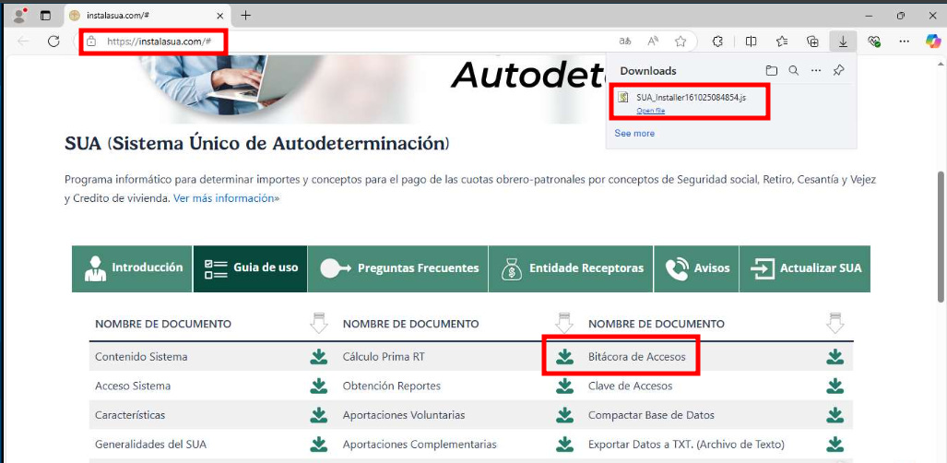
Task: Download the Aportaciones Complementarias document
Action: pos(564,445)
